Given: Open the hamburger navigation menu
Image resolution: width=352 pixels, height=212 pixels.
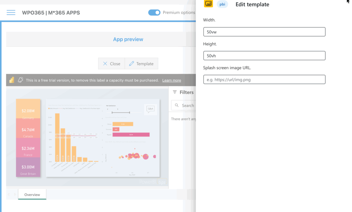Looking at the screenshot, I should coord(11,12).
